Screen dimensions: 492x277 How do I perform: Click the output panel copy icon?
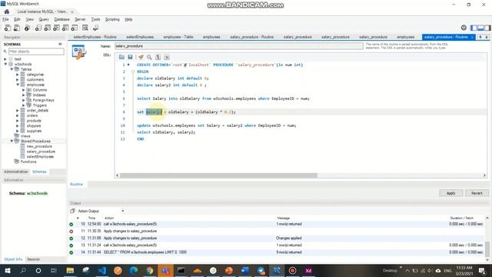[x=72, y=211]
